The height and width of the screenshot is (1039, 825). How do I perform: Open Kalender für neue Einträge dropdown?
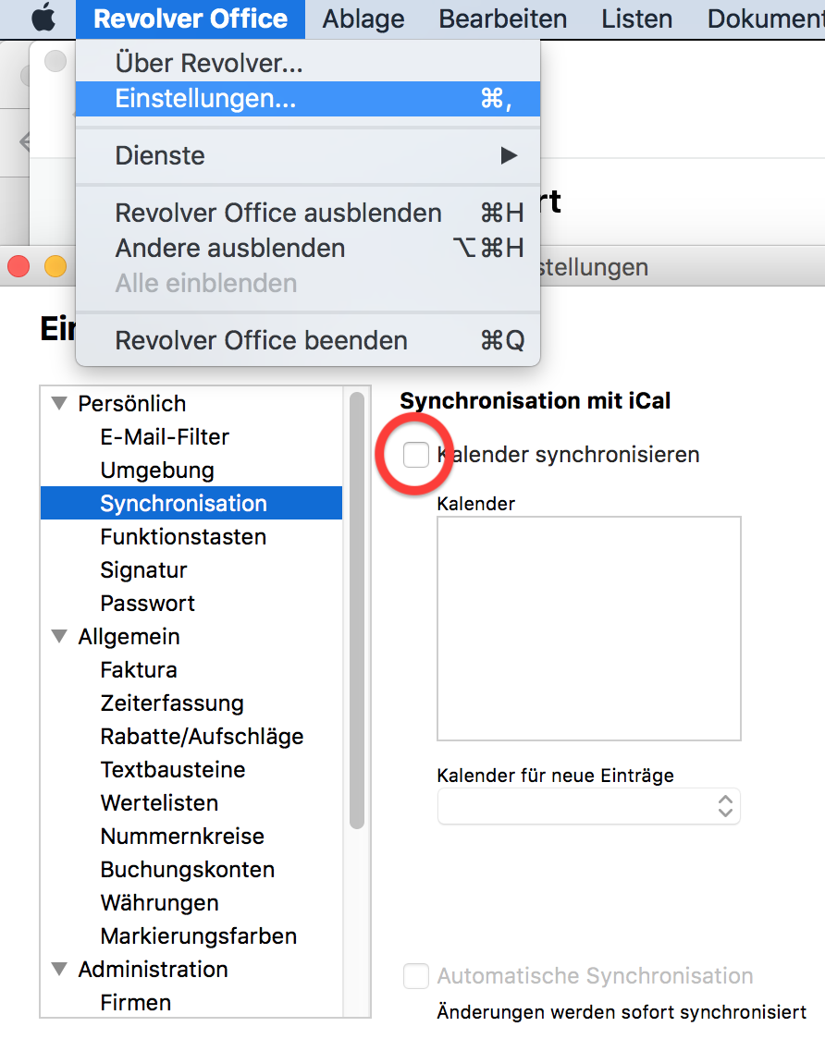pos(589,806)
